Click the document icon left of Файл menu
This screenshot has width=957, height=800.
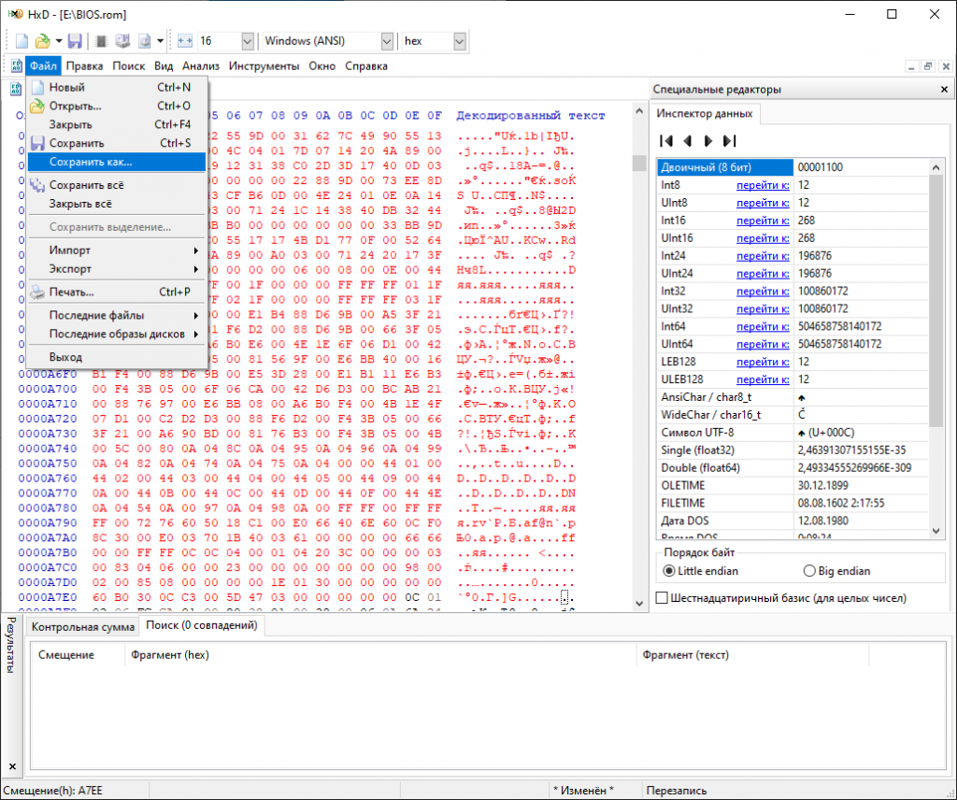click(x=16, y=66)
